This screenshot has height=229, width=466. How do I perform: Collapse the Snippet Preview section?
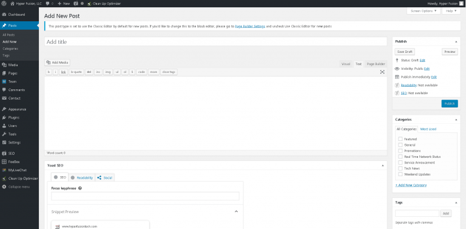[x=236, y=211]
